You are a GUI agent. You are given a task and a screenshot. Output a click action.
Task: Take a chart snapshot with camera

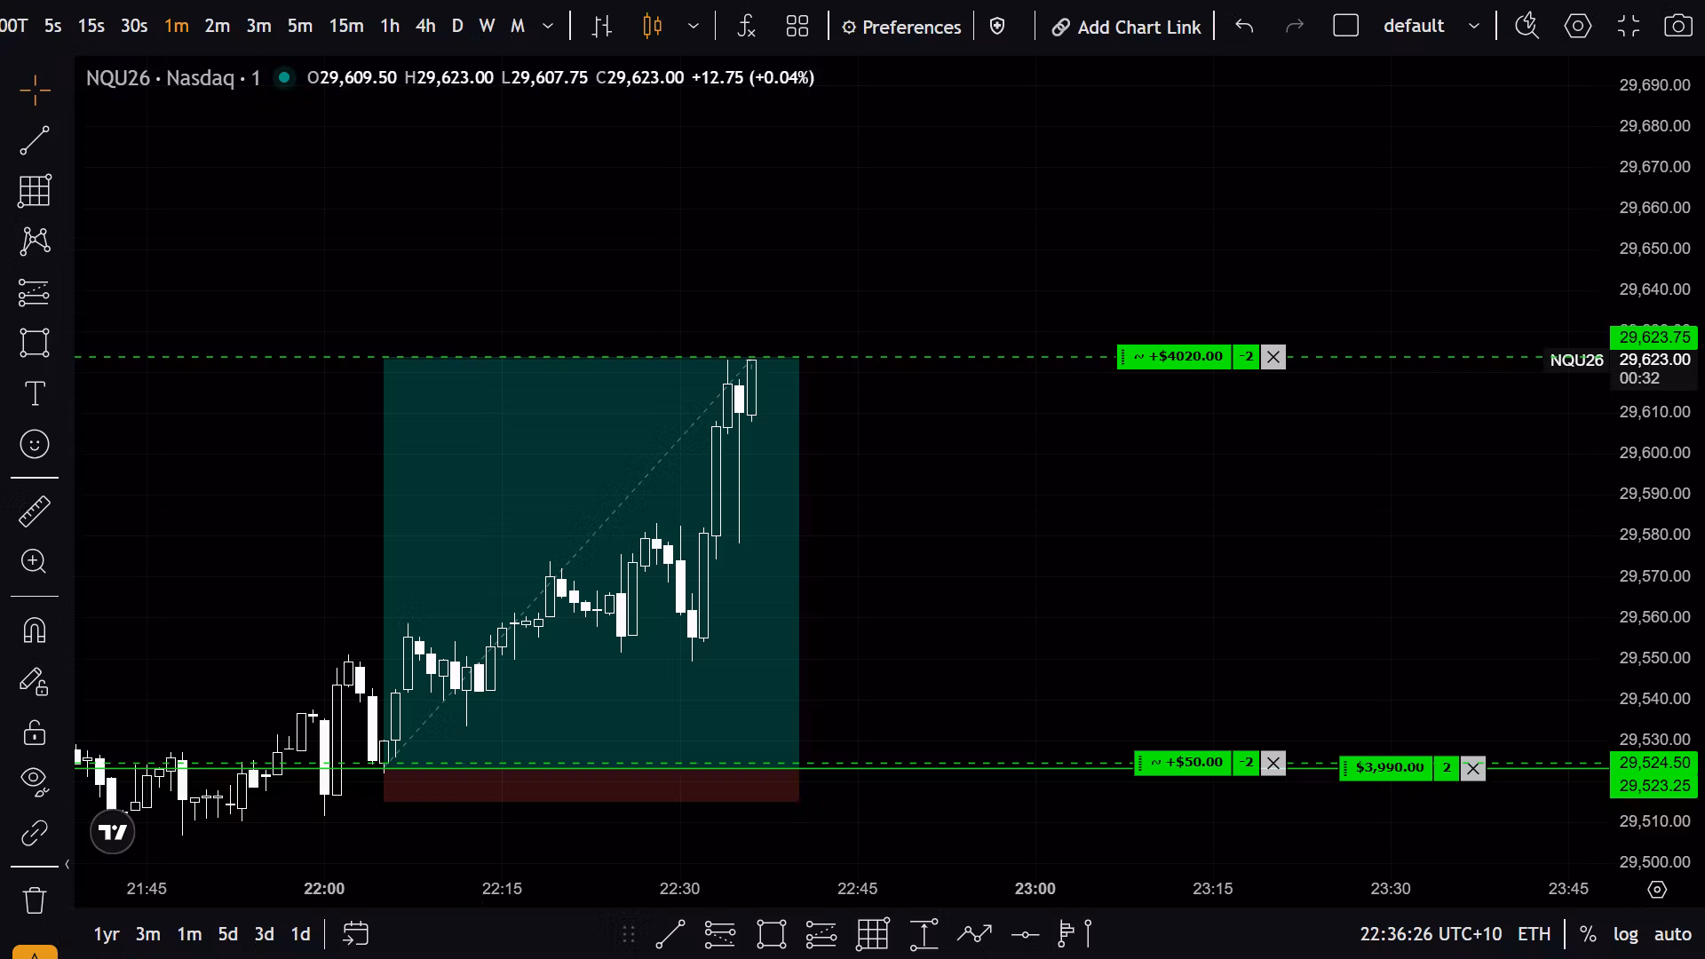click(1677, 26)
